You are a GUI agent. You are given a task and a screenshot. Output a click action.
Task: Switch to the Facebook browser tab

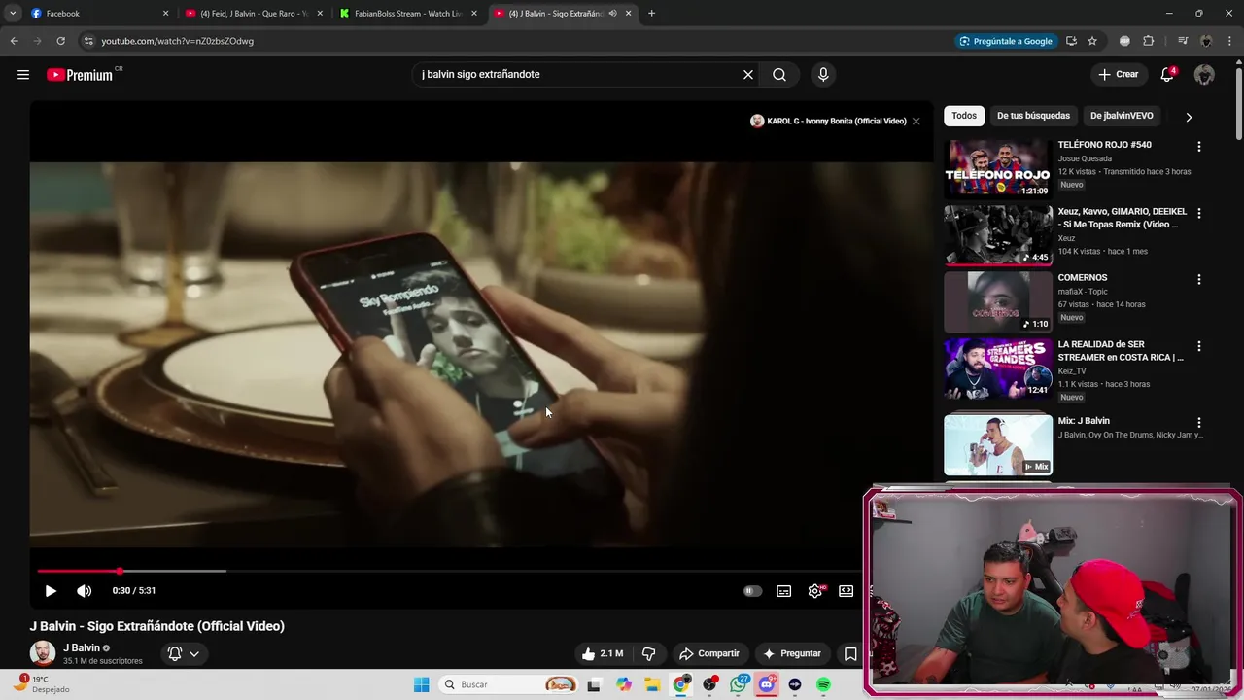[99, 14]
